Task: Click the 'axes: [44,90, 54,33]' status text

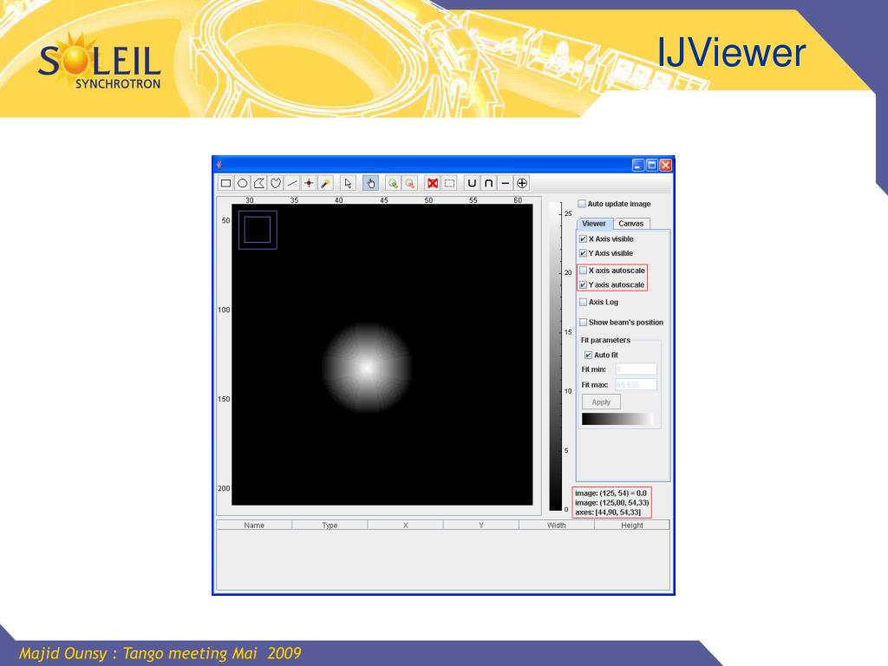Action: pos(608,512)
